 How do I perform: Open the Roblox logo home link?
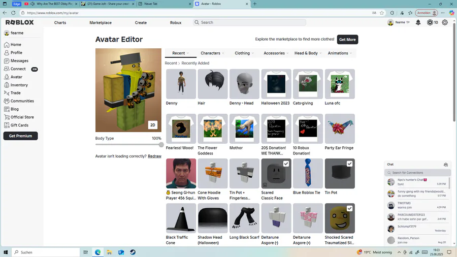[x=19, y=22]
